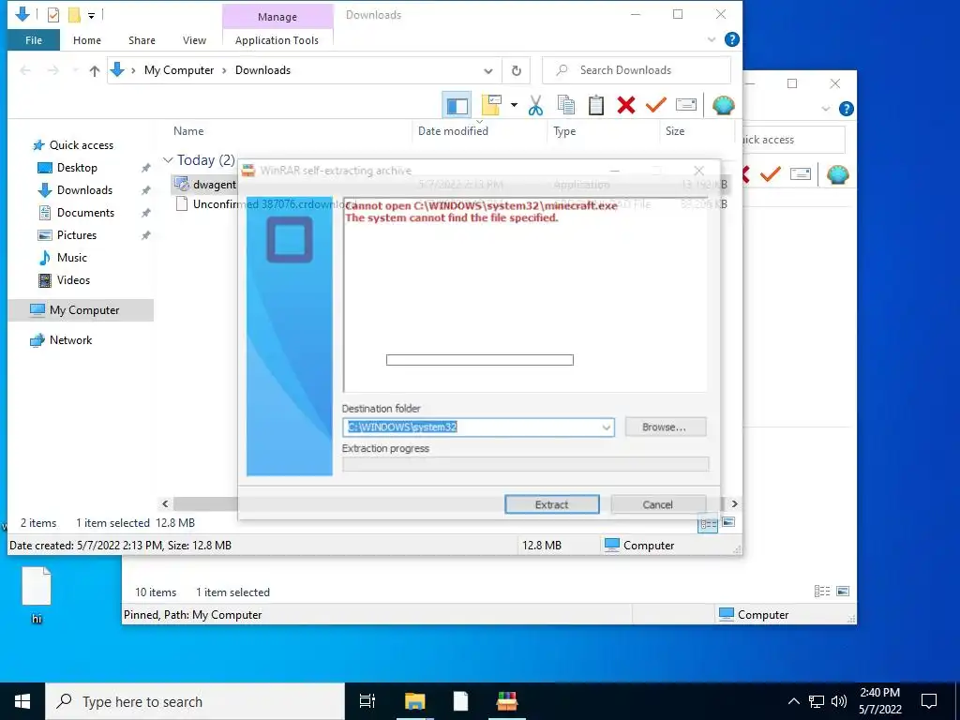This screenshot has height=720, width=960.
Task: Click the Rename card icon in Downloads window
Action: [x=685, y=105]
